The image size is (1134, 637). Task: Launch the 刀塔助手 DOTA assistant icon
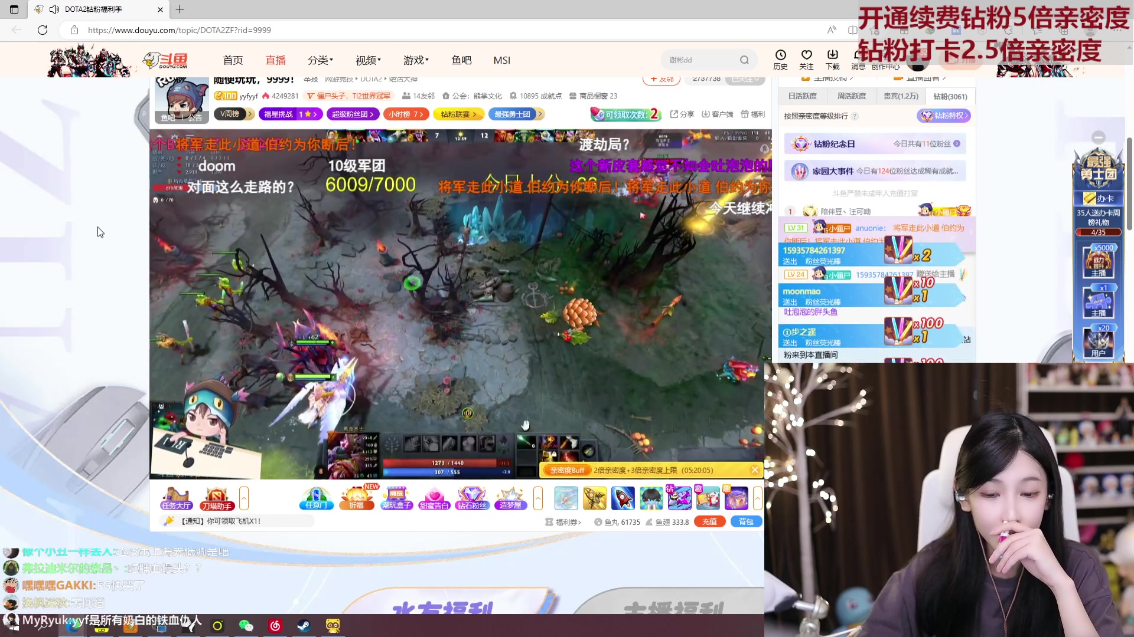(x=217, y=498)
